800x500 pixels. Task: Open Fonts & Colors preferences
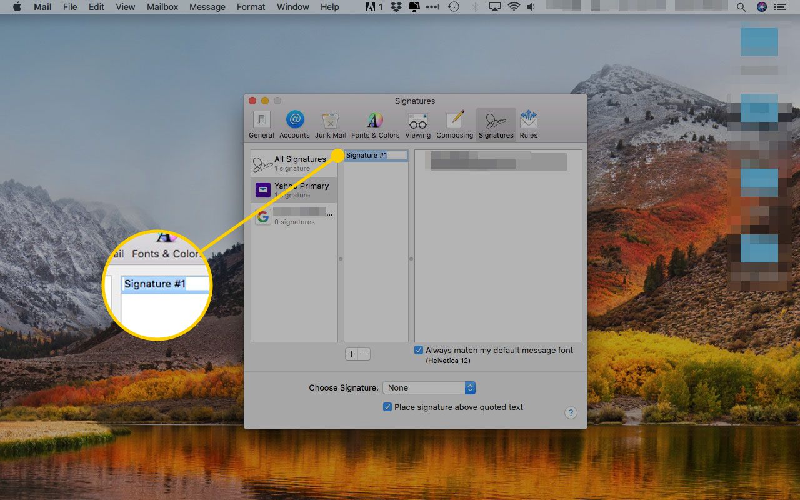[375, 124]
